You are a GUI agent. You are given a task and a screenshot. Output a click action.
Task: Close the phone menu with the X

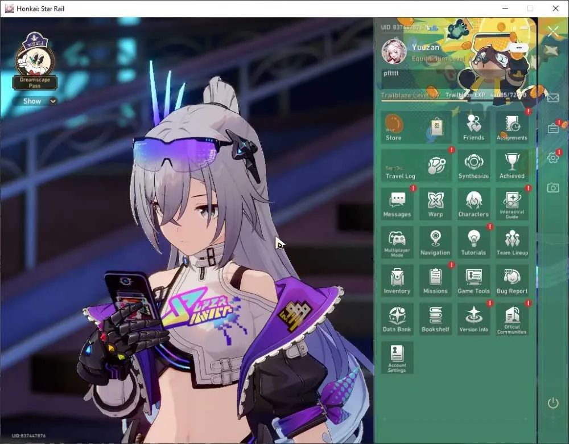(553, 31)
